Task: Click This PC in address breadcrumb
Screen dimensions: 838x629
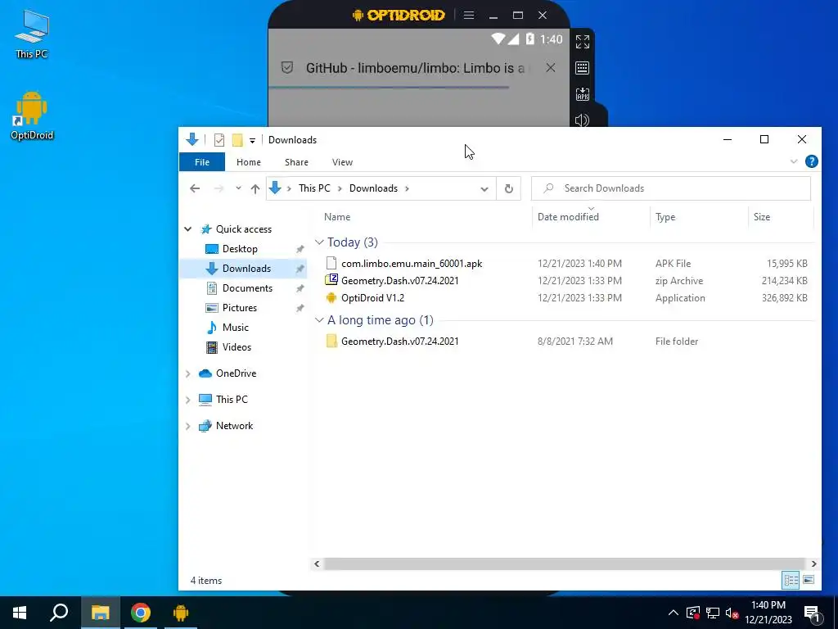Action: (314, 188)
